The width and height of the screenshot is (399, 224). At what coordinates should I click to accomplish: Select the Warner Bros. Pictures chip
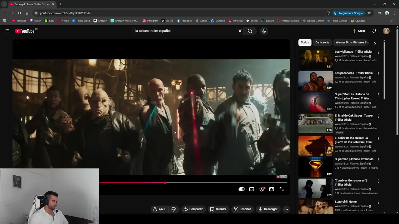[352, 42]
